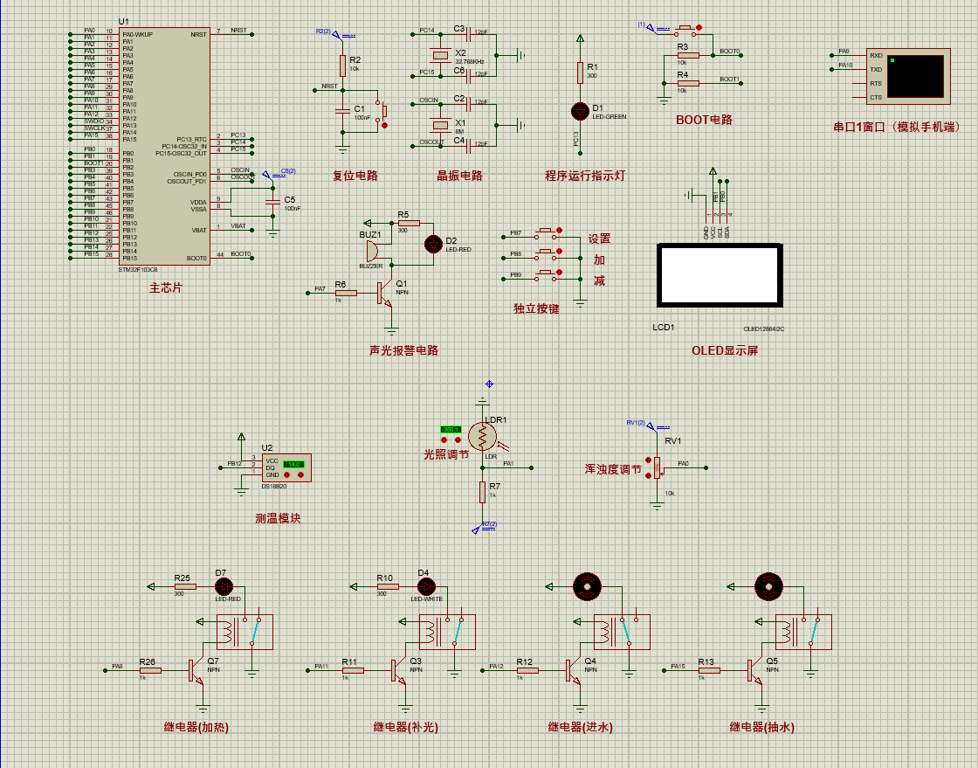Screen dimensions: 978x768
Task: Click the 继电器(进水) label
Action: [x=581, y=728]
